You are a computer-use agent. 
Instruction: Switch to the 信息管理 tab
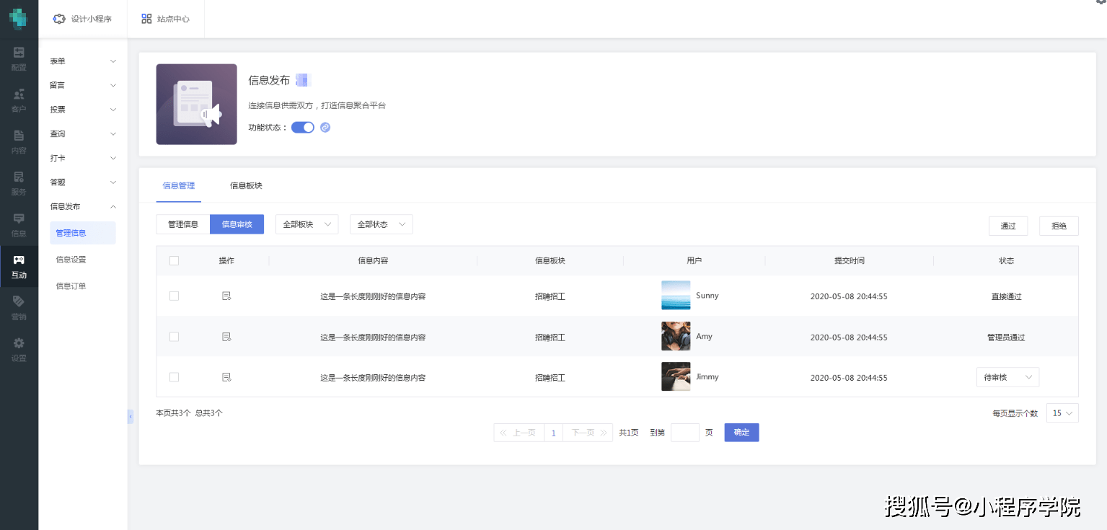tap(179, 185)
